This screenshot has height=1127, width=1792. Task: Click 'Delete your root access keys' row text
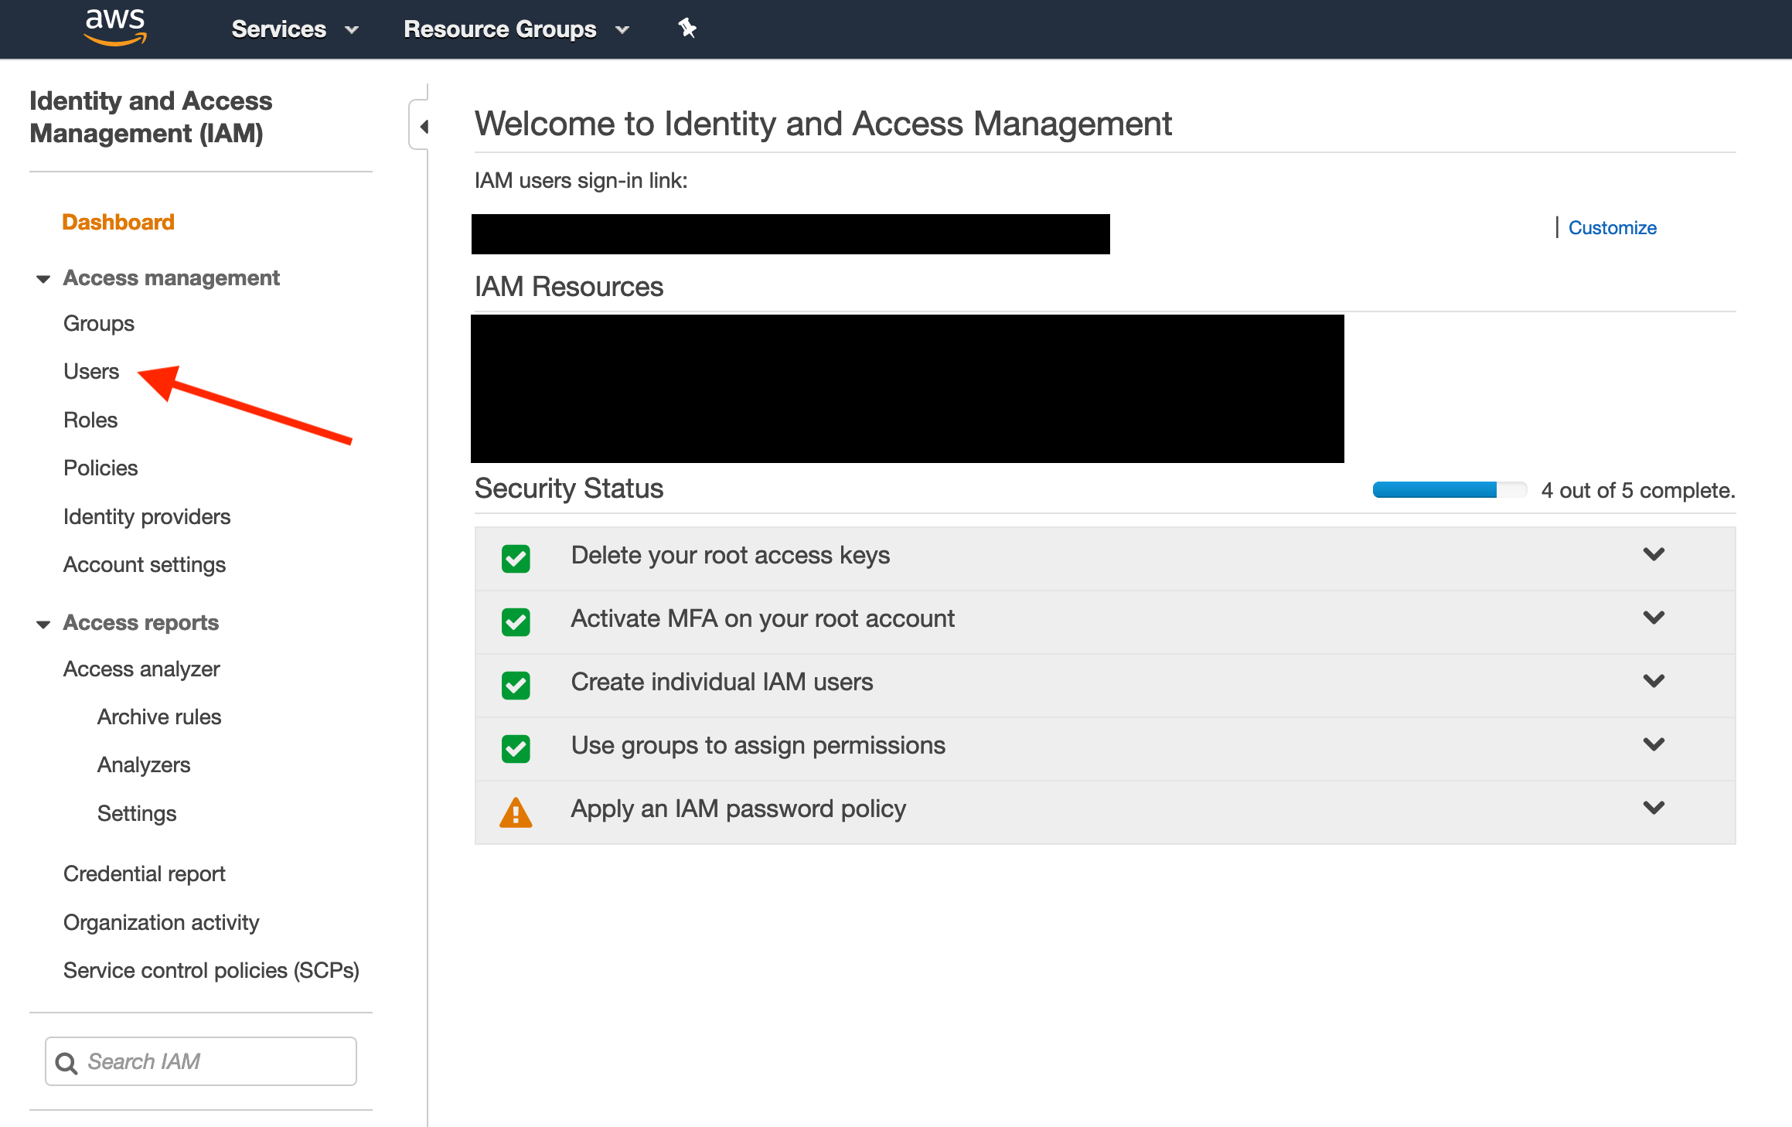(x=731, y=556)
